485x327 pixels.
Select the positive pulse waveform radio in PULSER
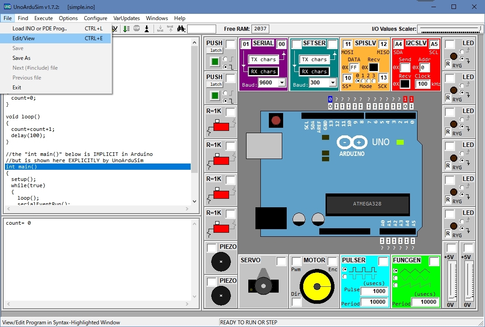(x=345, y=269)
